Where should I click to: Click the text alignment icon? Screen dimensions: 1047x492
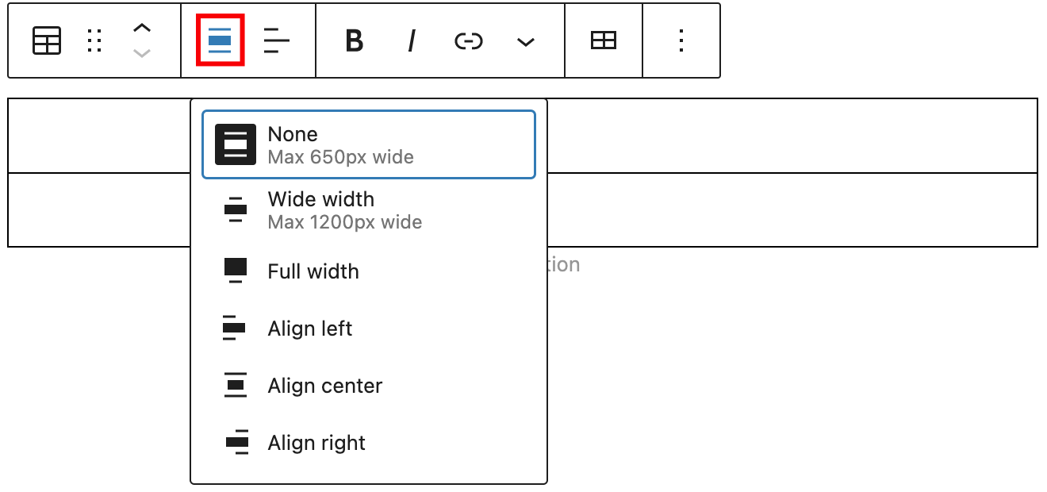click(276, 40)
